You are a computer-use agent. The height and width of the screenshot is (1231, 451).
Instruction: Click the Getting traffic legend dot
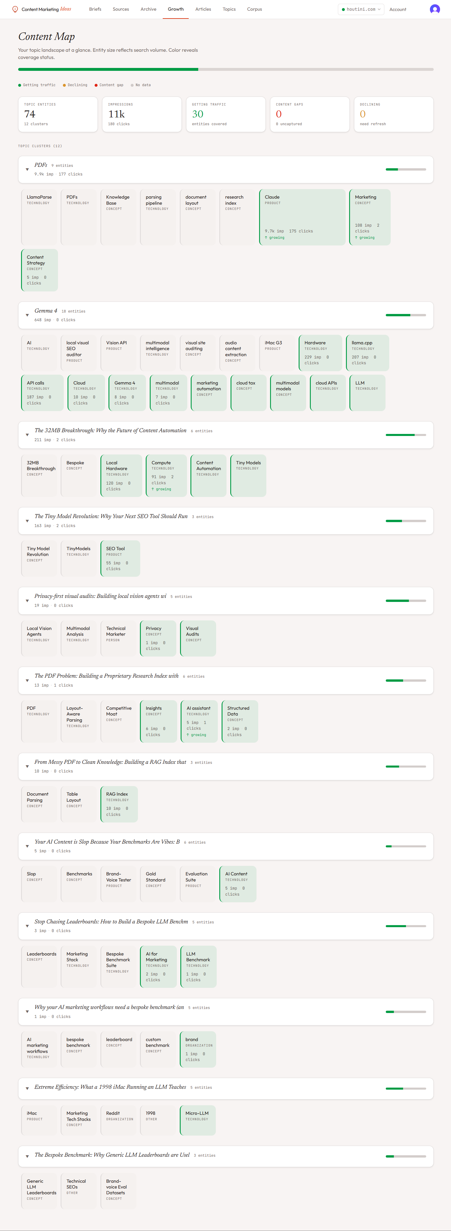[20, 85]
